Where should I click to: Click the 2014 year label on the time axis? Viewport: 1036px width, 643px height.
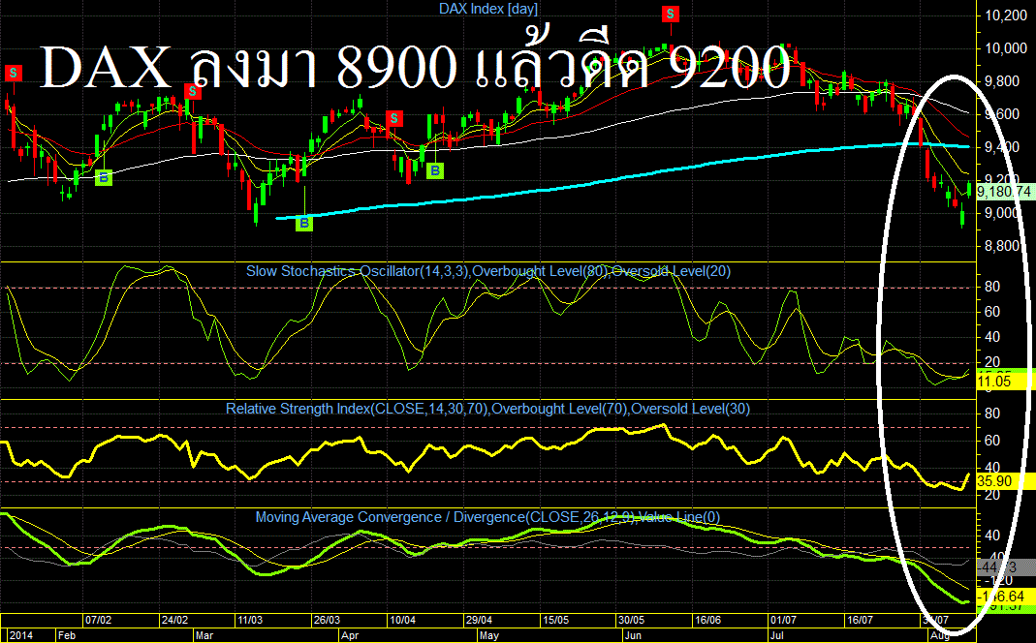point(19,635)
